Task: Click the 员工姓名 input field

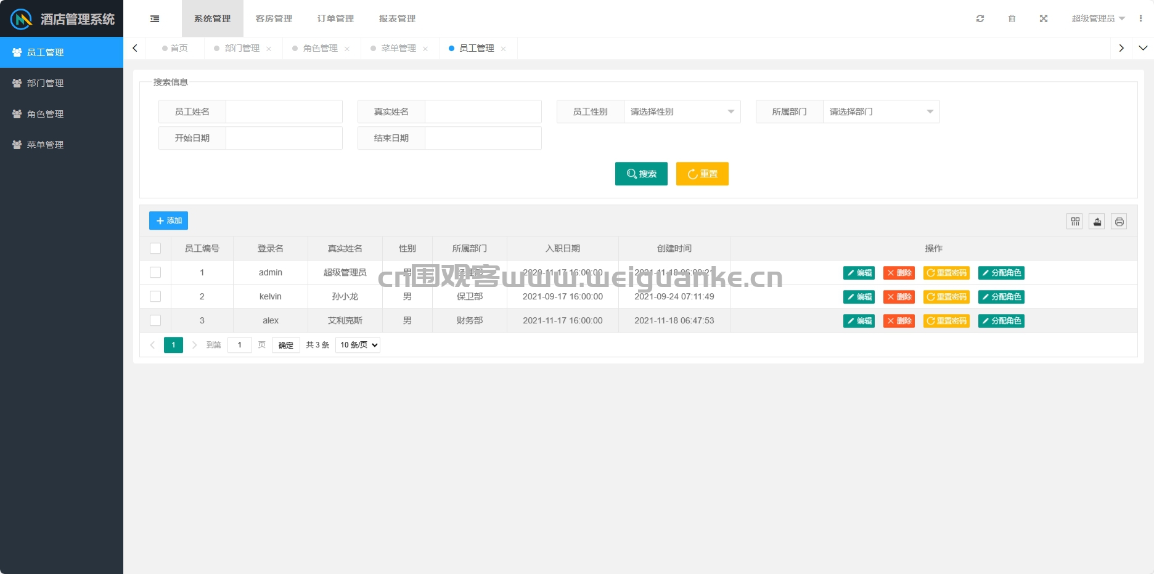Action: click(x=284, y=111)
